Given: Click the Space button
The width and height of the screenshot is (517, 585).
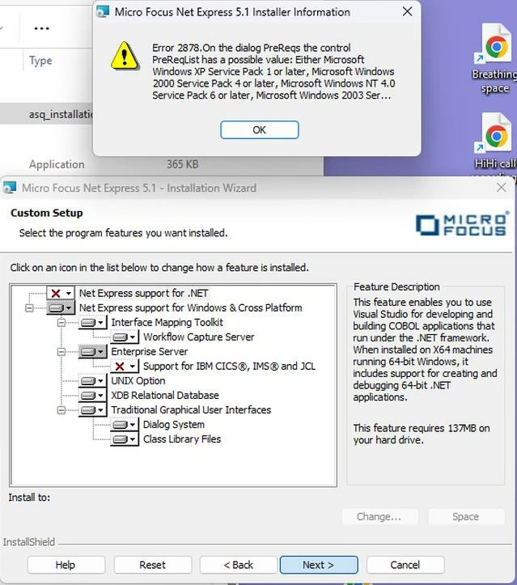Looking at the screenshot, I should tap(466, 517).
